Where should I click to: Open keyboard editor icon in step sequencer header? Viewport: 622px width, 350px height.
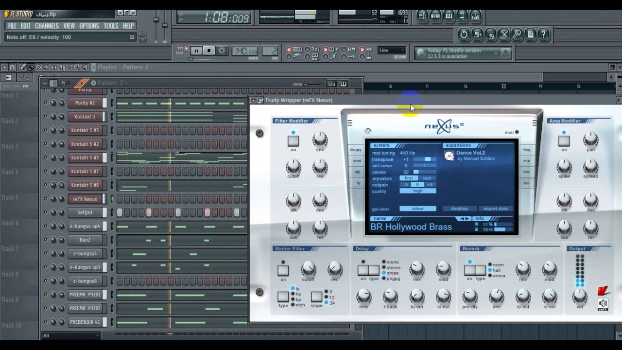[343, 84]
